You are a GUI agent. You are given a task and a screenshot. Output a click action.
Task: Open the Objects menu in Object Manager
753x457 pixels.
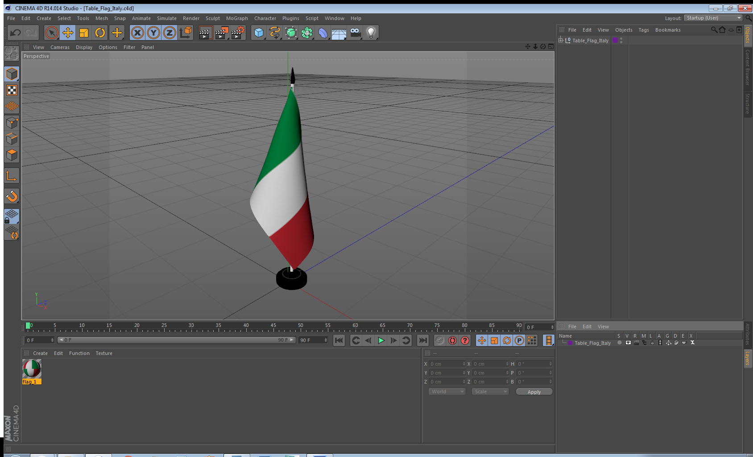[624, 30]
